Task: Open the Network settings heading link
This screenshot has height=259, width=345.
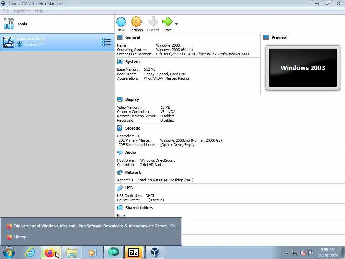Action: coord(133,172)
